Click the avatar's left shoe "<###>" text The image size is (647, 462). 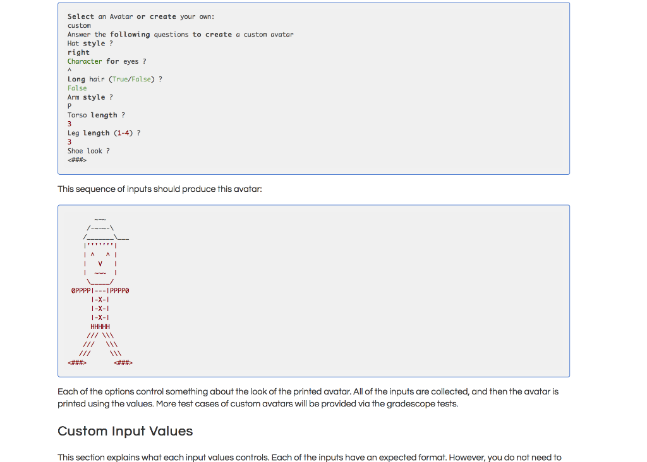click(76, 362)
